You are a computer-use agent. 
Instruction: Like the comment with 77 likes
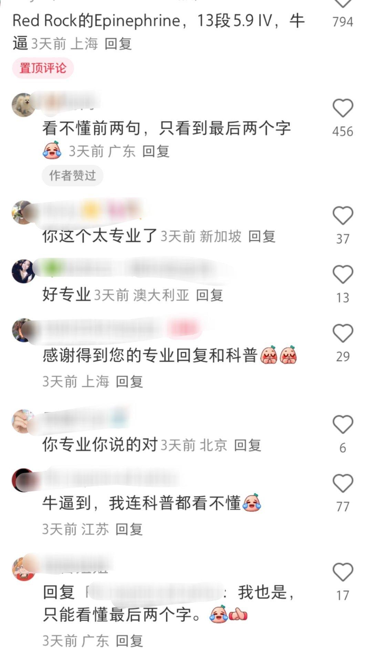pyautogui.click(x=343, y=483)
